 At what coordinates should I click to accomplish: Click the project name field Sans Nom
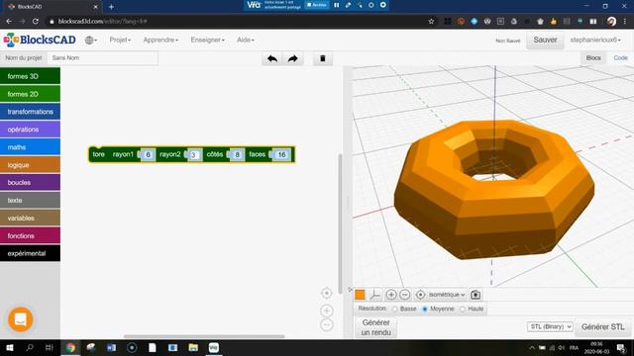tap(103, 58)
